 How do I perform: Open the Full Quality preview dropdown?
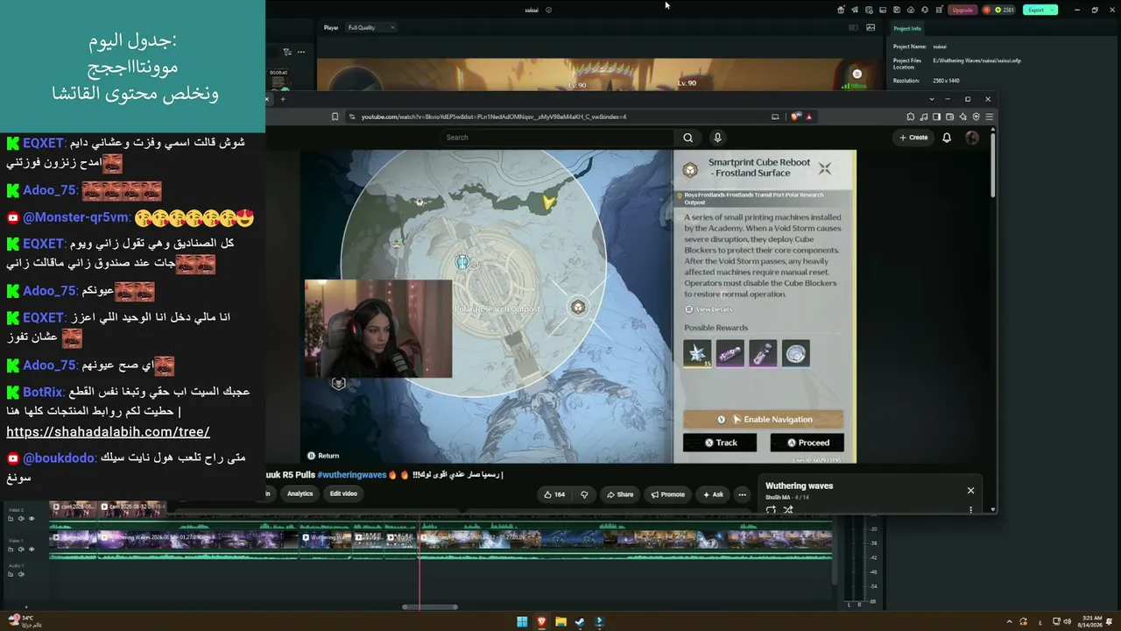tap(371, 27)
